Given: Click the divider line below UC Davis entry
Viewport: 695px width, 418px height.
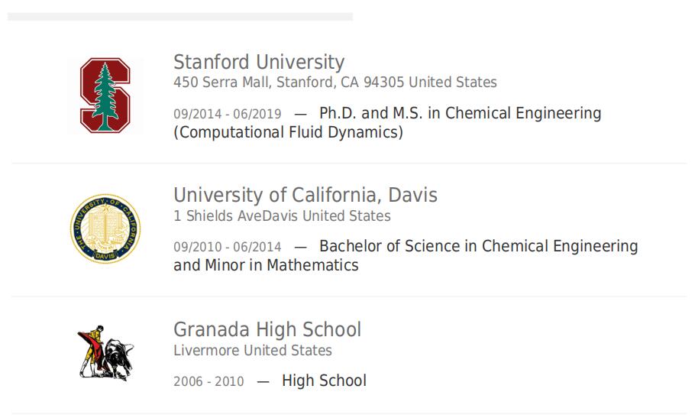Looking at the screenshot, I should [349, 296].
